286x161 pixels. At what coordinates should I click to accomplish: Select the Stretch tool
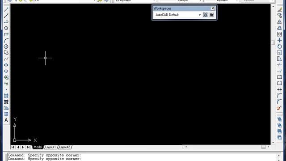point(279,59)
